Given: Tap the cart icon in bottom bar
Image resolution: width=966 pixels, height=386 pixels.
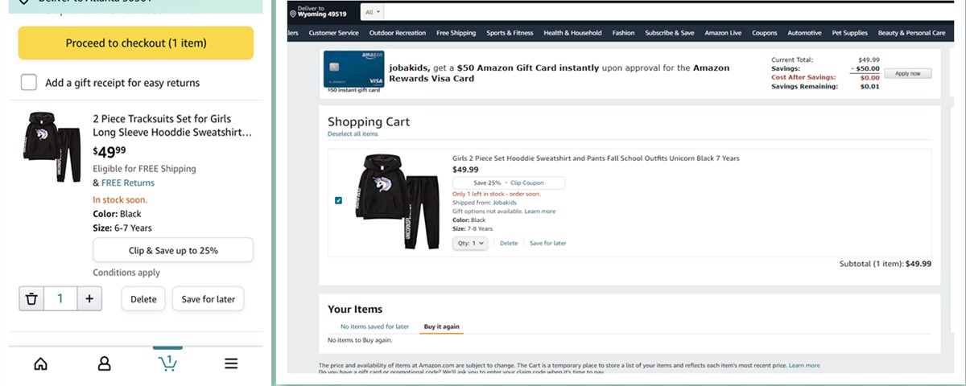Looking at the screenshot, I should (167, 363).
